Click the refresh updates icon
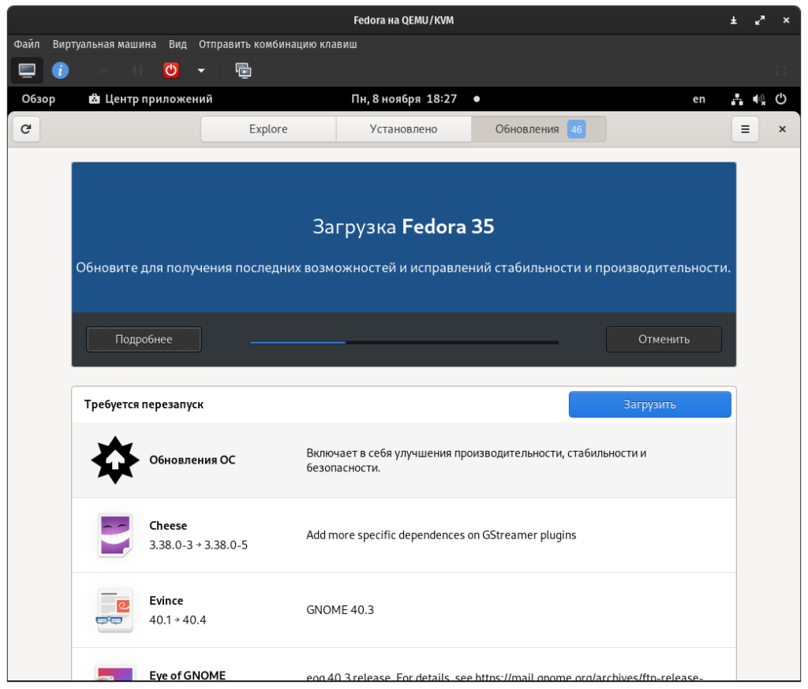The height and width of the screenshot is (689, 808). click(x=26, y=129)
